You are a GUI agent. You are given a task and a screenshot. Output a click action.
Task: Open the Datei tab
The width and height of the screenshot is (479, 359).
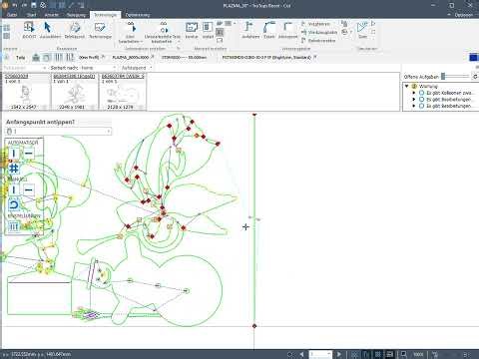pyautogui.click(x=12, y=15)
